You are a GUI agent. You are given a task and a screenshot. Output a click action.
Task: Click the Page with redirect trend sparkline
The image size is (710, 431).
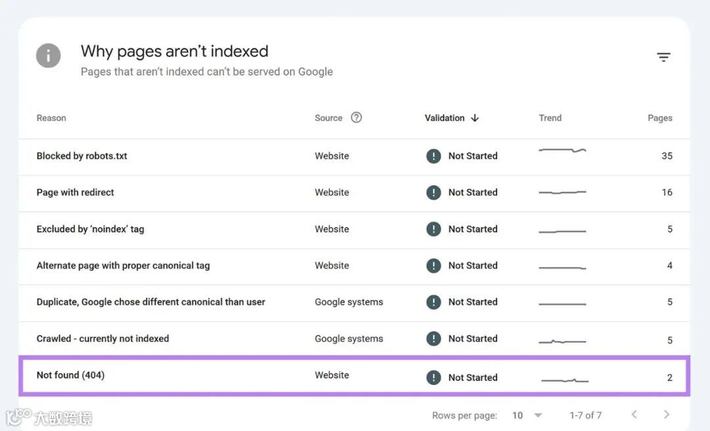point(562,193)
